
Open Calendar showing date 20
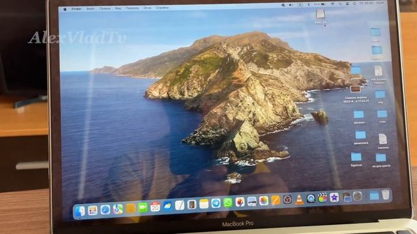tap(155, 207)
